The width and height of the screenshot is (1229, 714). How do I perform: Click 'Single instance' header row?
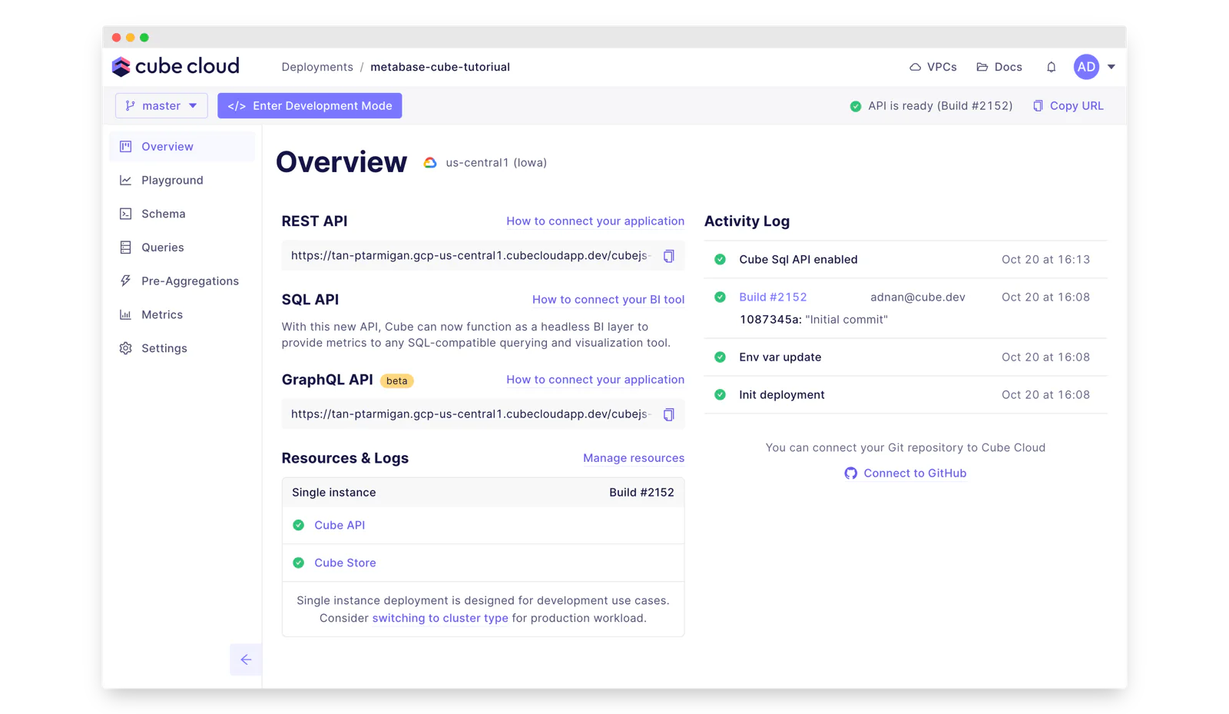[483, 493]
